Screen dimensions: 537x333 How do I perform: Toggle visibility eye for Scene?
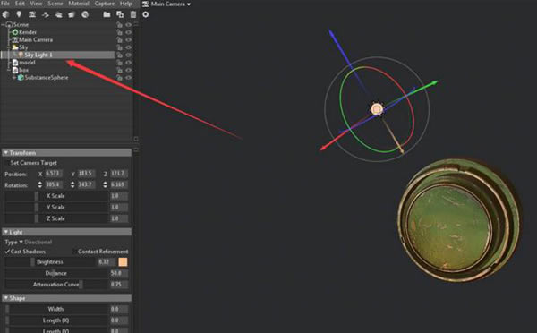coord(128,25)
